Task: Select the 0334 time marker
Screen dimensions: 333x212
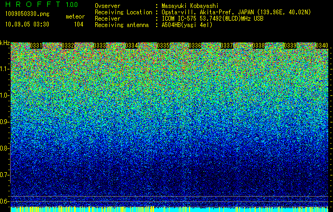Action: pyautogui.click(x=131, y=46)
